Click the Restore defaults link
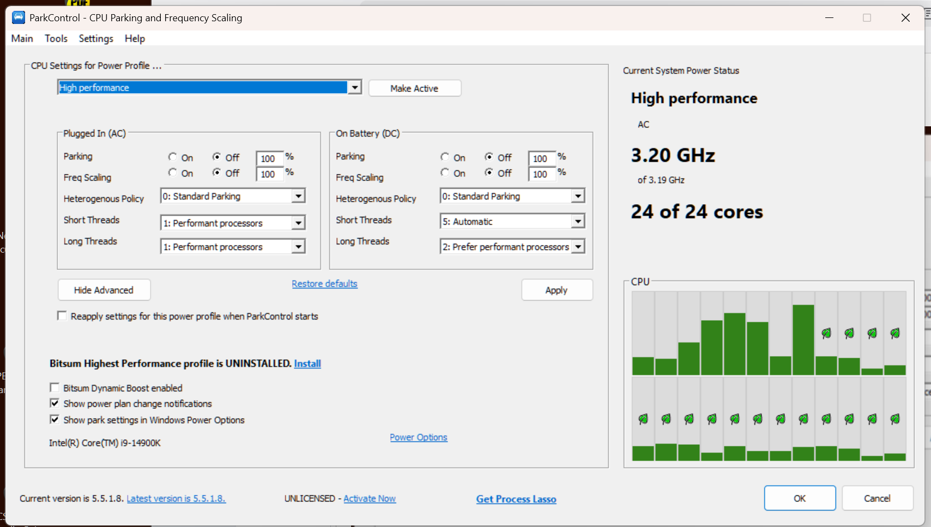 pos(324,284)
